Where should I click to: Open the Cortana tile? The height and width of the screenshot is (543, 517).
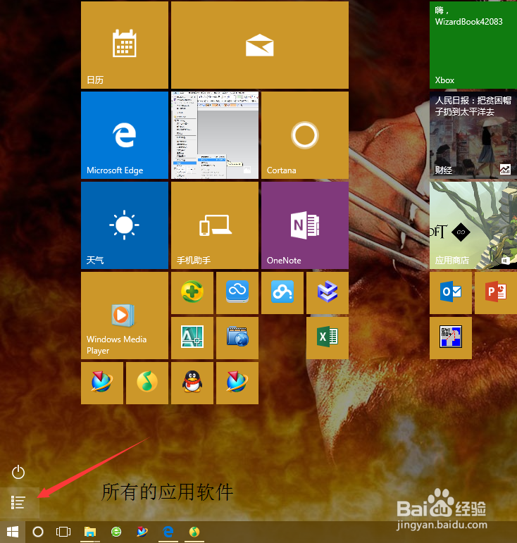[305, 135]
